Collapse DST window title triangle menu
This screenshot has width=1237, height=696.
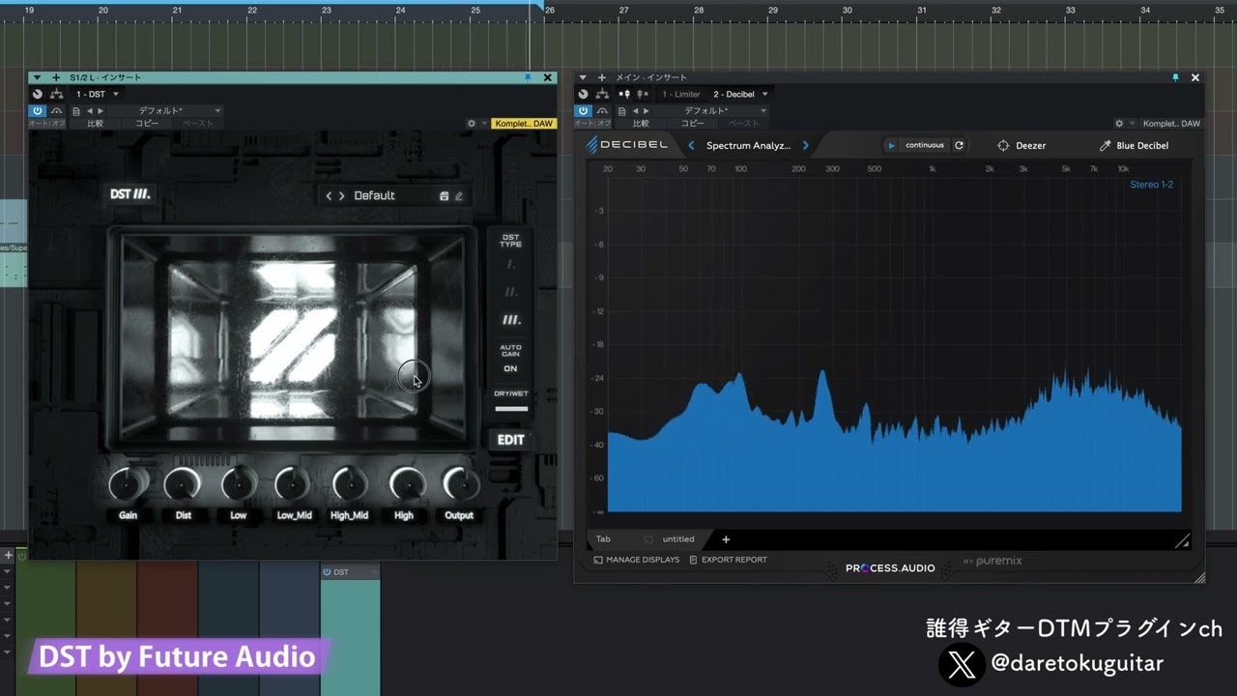pos(37,77)
